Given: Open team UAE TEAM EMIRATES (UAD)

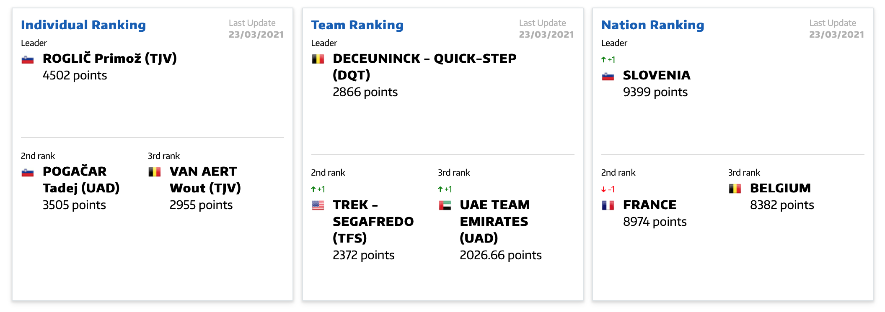Looking at the screenshot, I should tap(495, 222).
